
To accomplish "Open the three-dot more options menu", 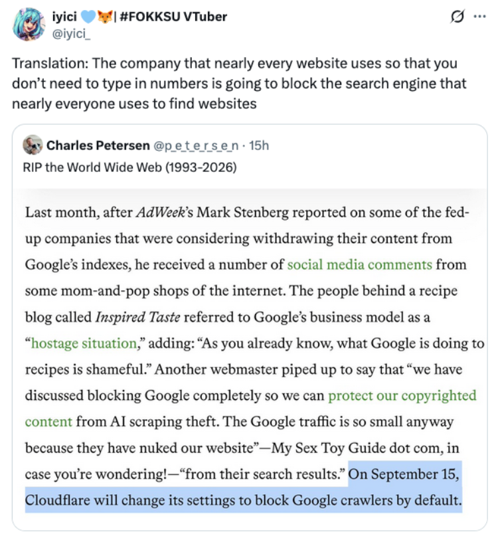I will coord(479,17).
